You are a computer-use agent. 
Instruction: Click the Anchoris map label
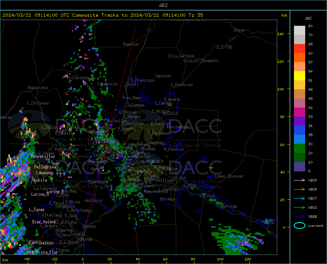[93, 200]
